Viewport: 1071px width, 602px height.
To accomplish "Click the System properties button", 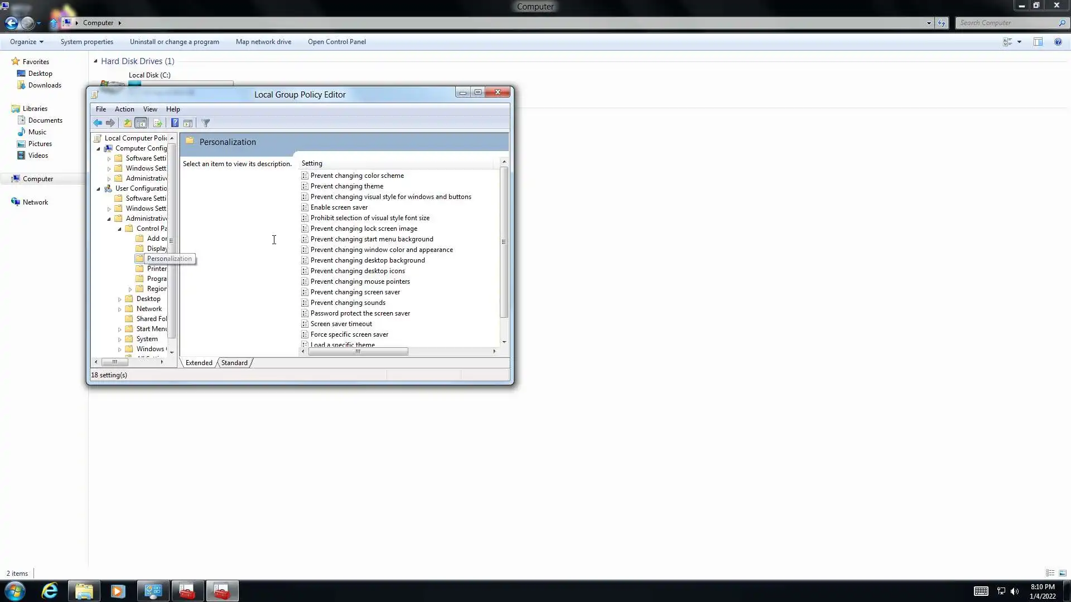I will [x=86, y=42].
